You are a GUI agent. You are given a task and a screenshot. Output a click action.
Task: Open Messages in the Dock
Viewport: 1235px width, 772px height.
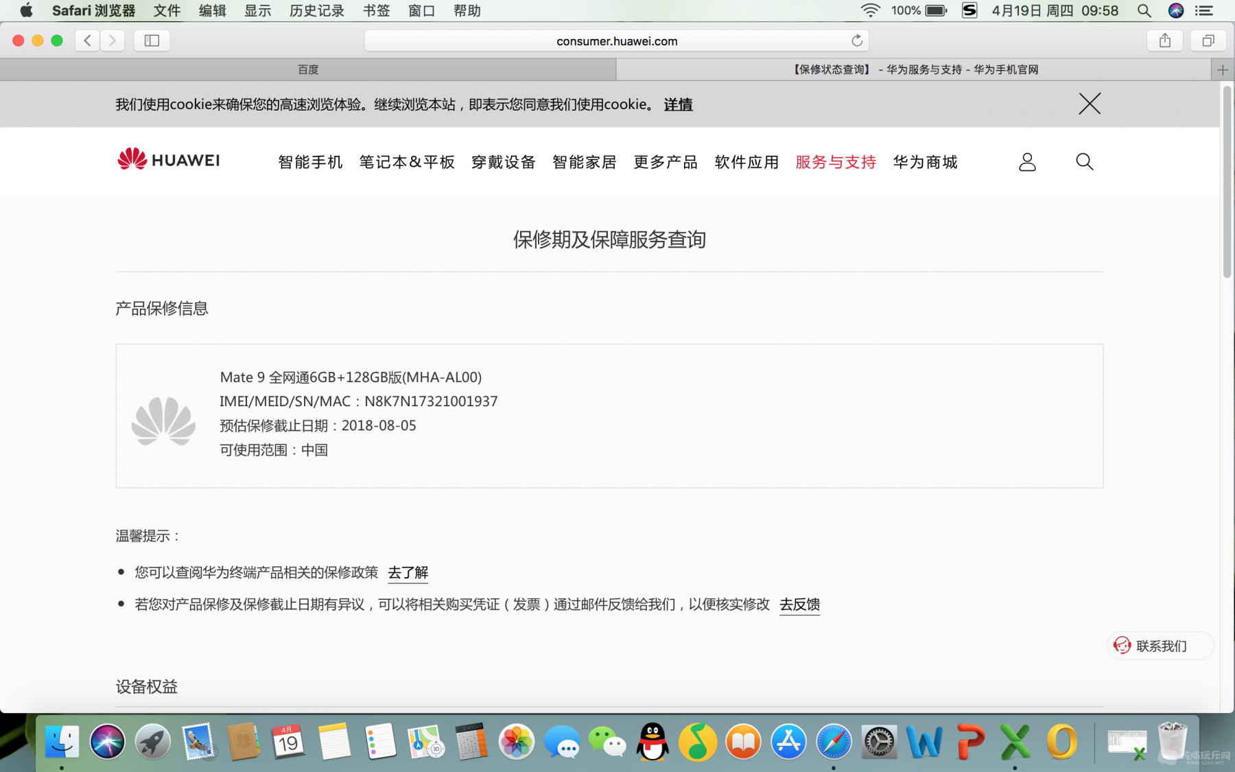[x=562, y=742]
